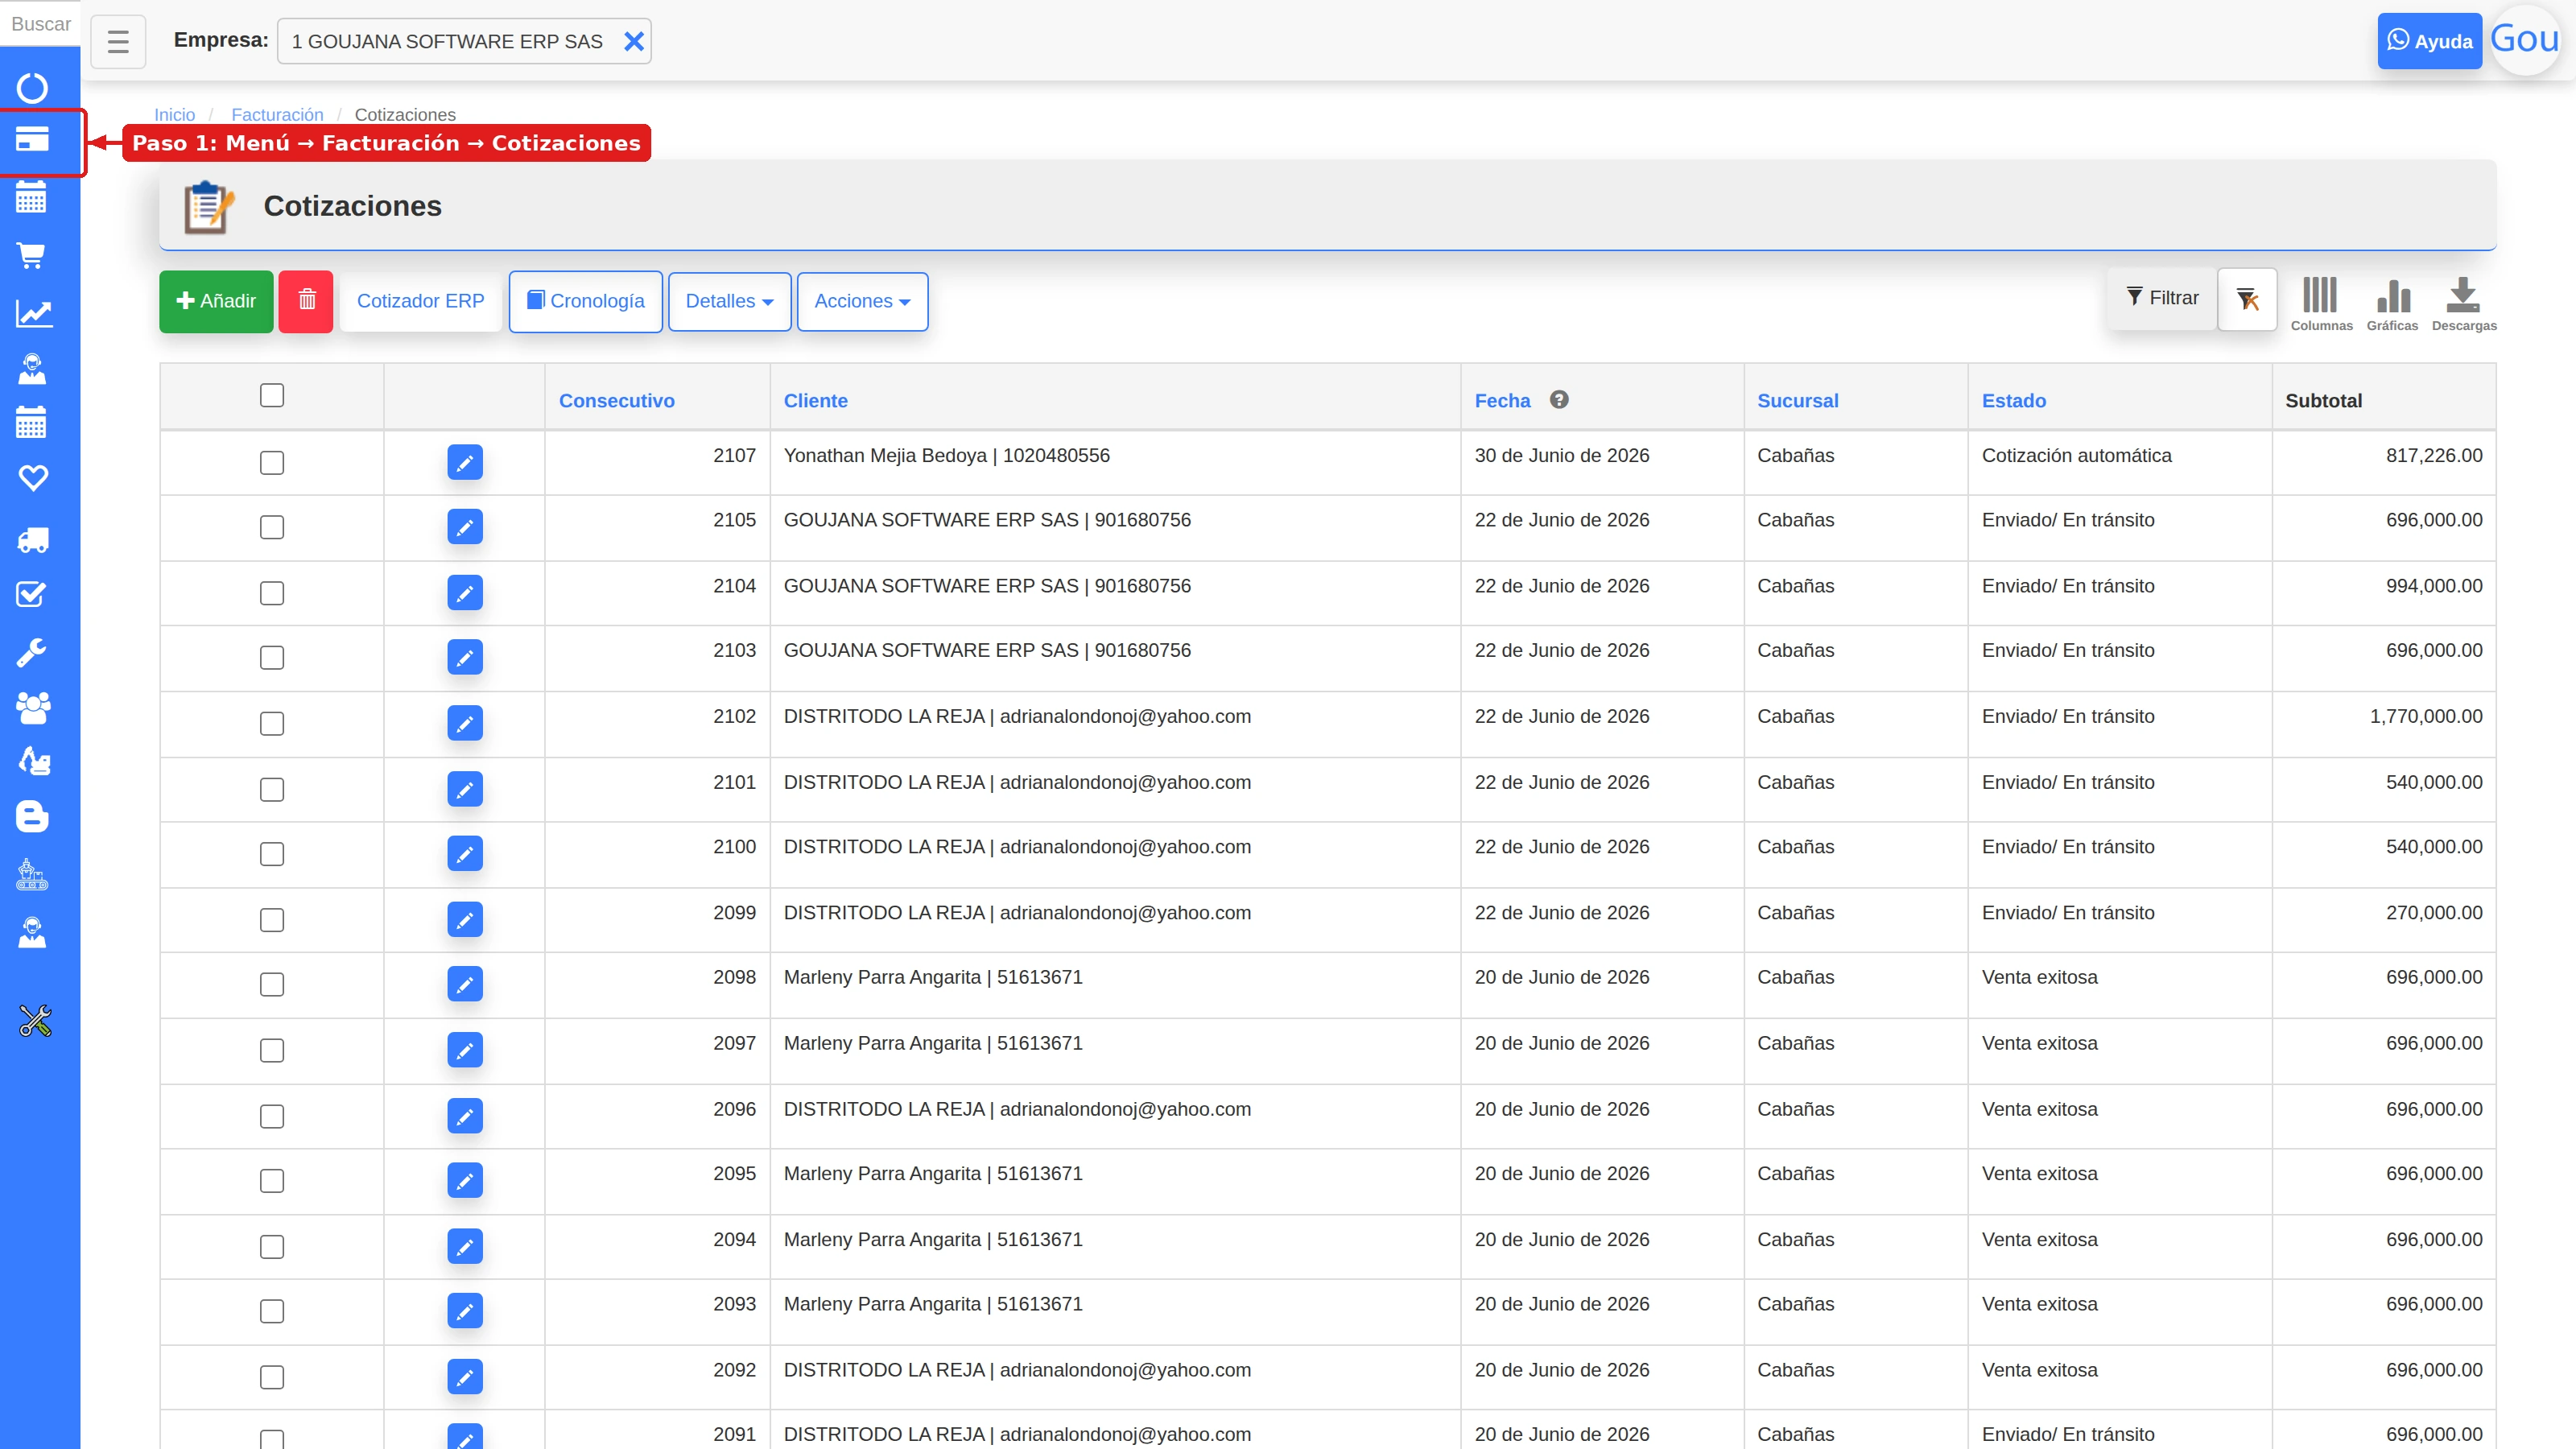Clear filters with the crossed funnel icon
This screenshot has height=1449, width=2576.
pos(2247,299)
